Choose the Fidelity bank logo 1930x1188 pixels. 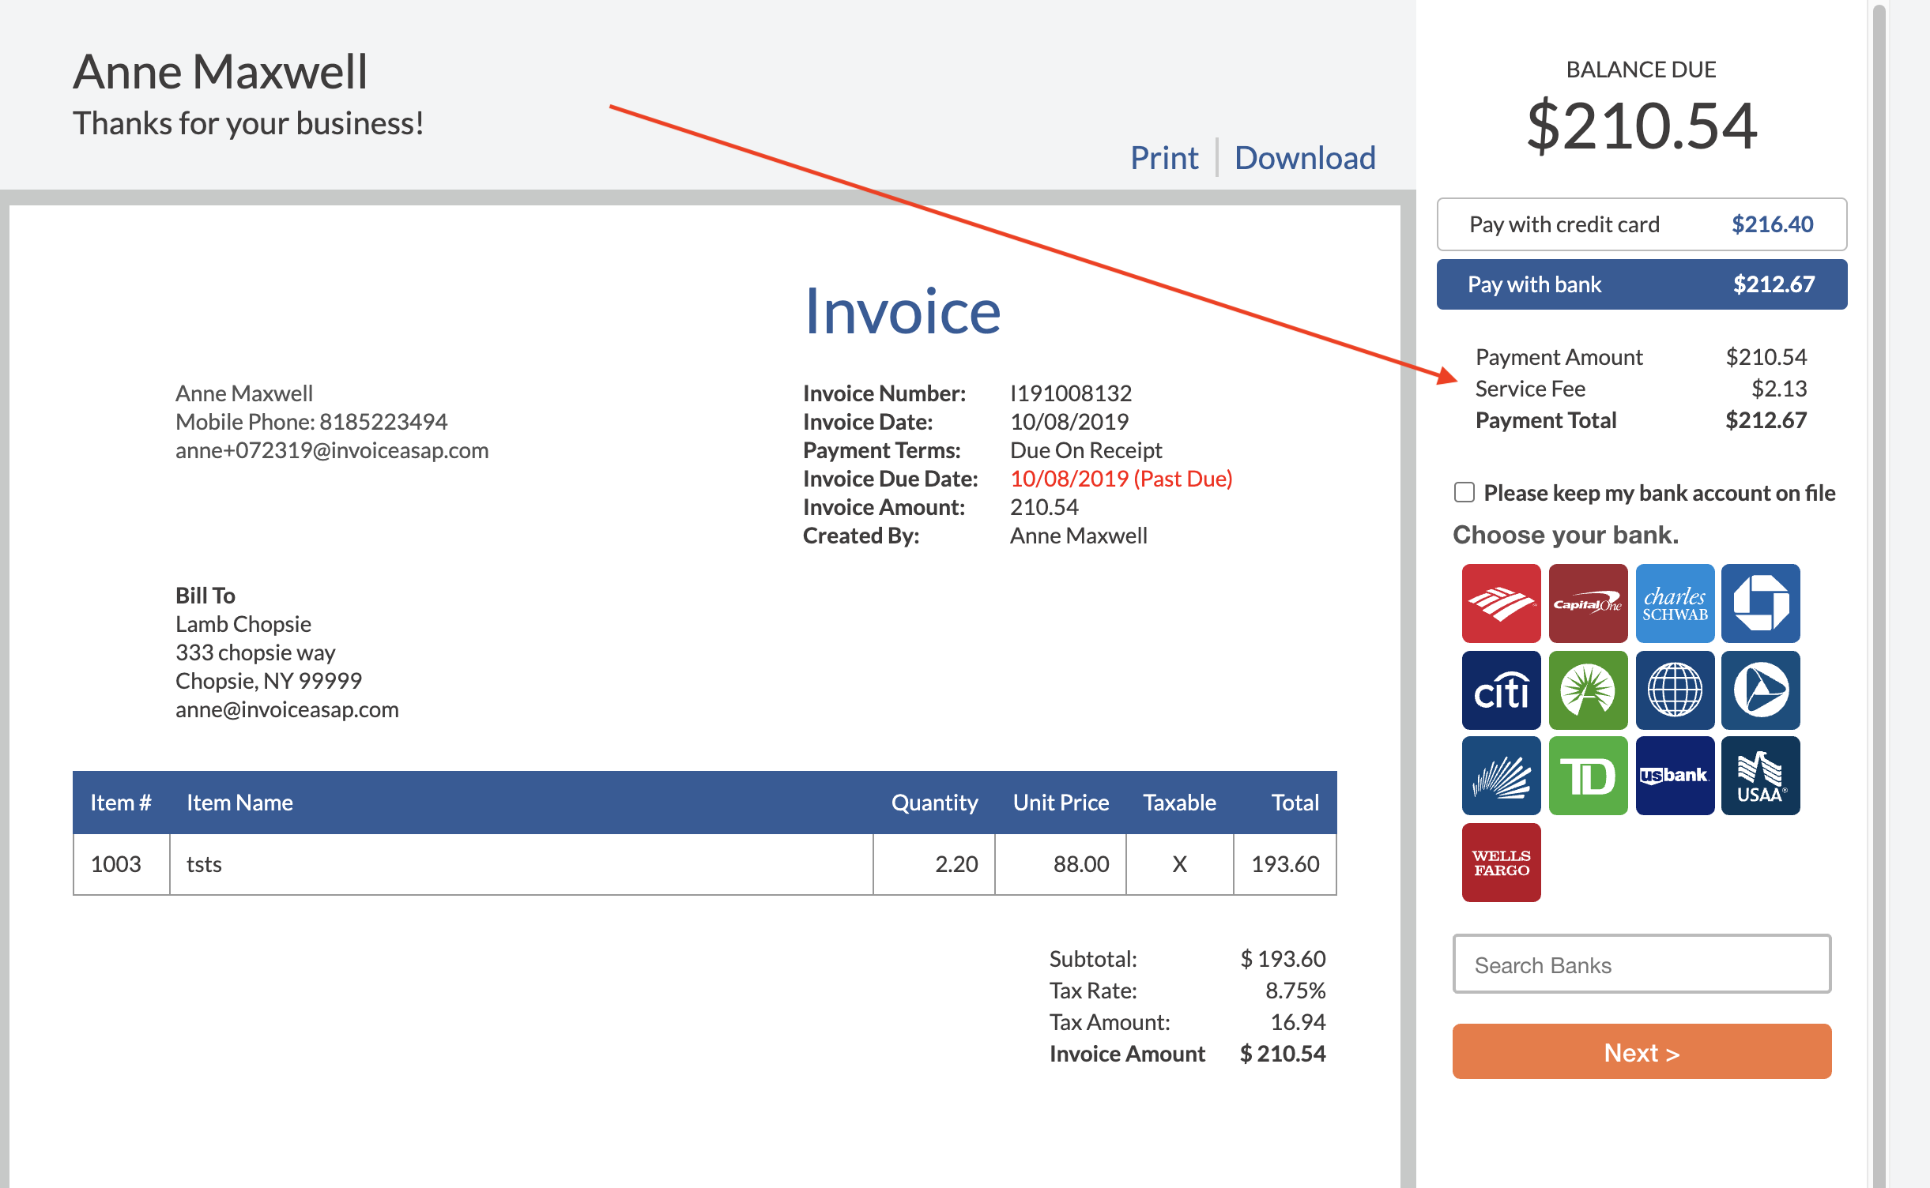pos(1589,690)
